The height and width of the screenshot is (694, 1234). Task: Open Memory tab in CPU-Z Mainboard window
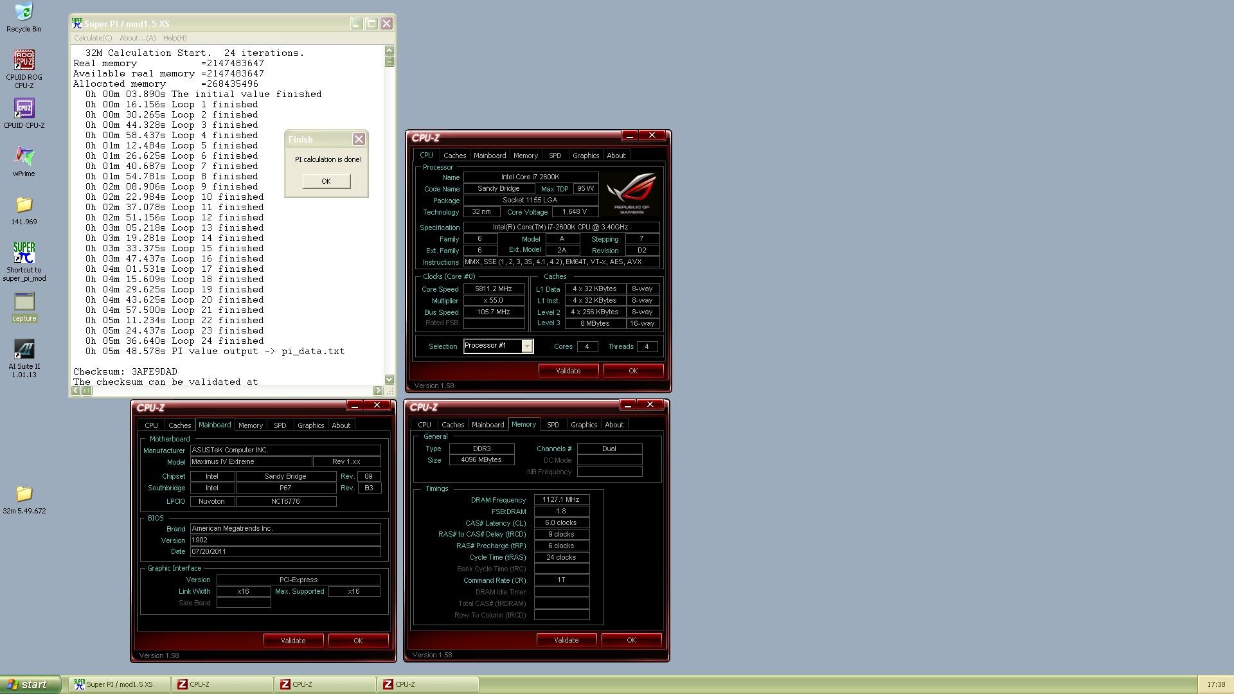[x=251, y=425]
